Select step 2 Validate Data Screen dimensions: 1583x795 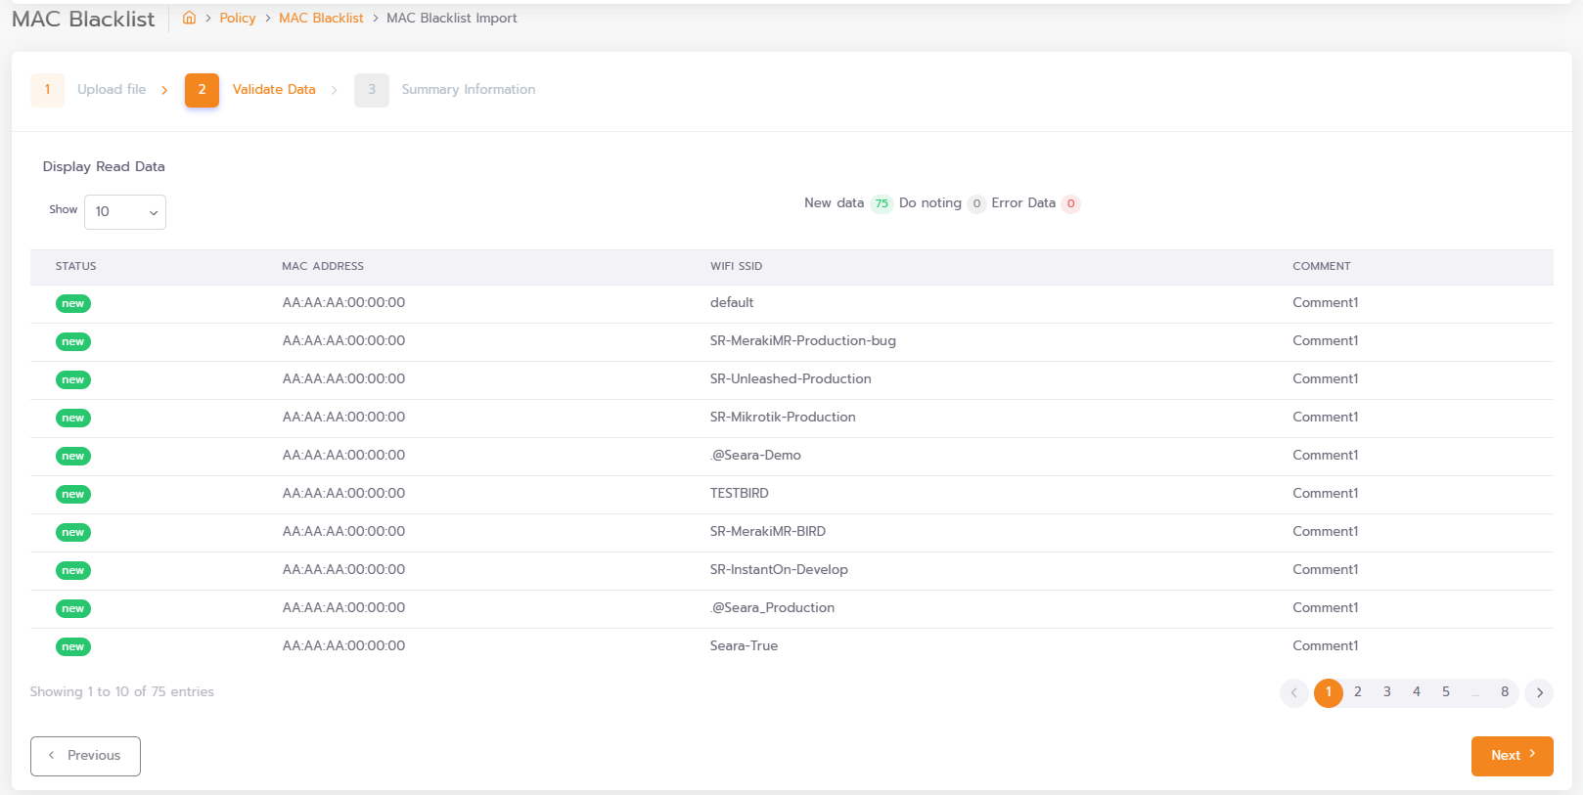250,90
